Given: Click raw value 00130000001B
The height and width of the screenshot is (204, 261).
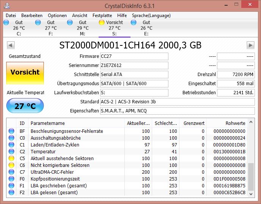Looking at the screenshot, I should tap(230, 152).
